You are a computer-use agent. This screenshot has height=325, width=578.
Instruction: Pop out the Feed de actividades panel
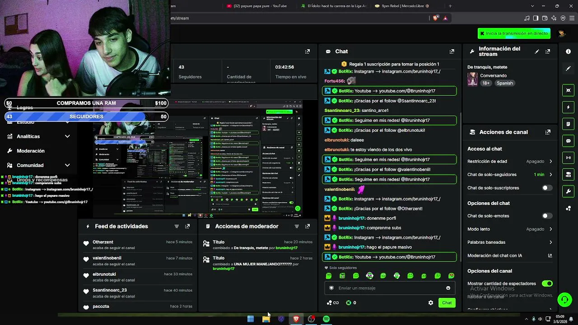click(187, 226)
